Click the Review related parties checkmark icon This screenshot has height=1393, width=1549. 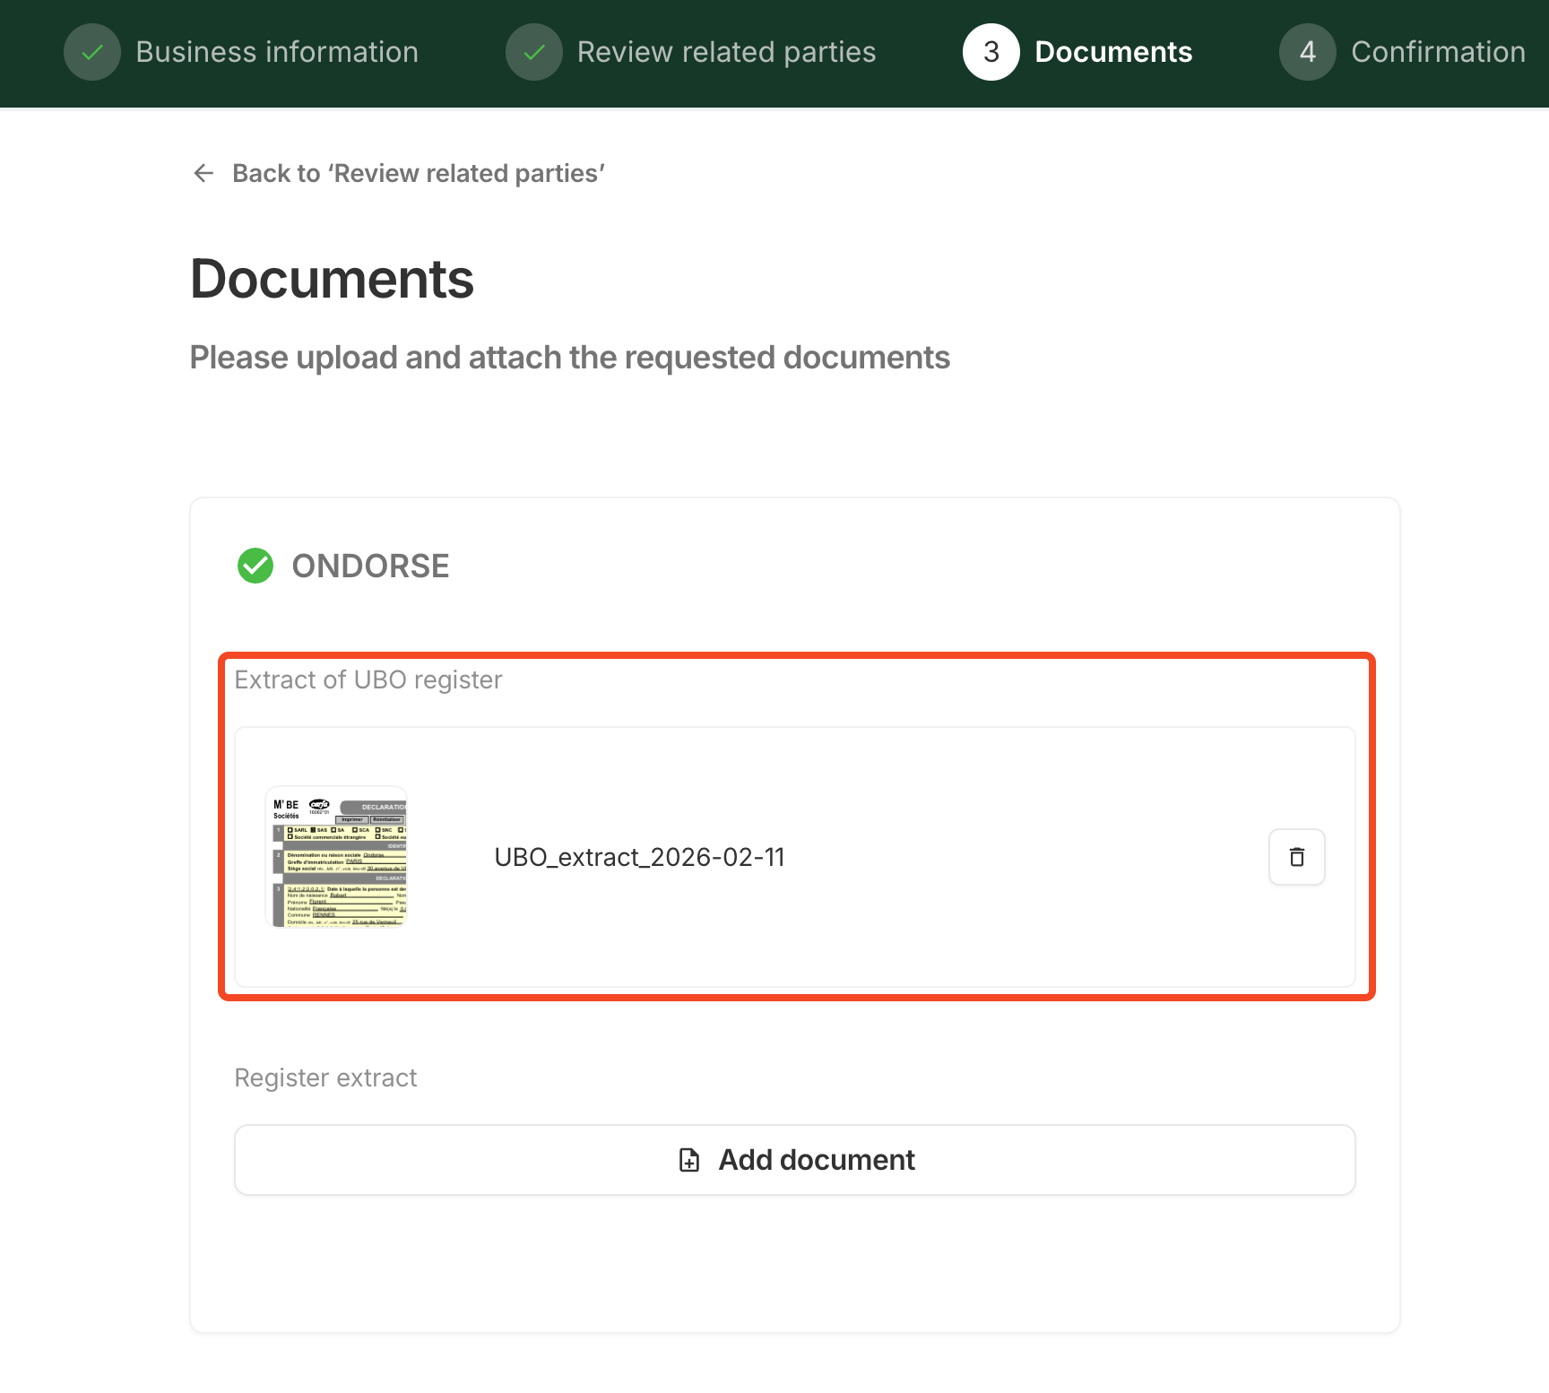(534, 52)
